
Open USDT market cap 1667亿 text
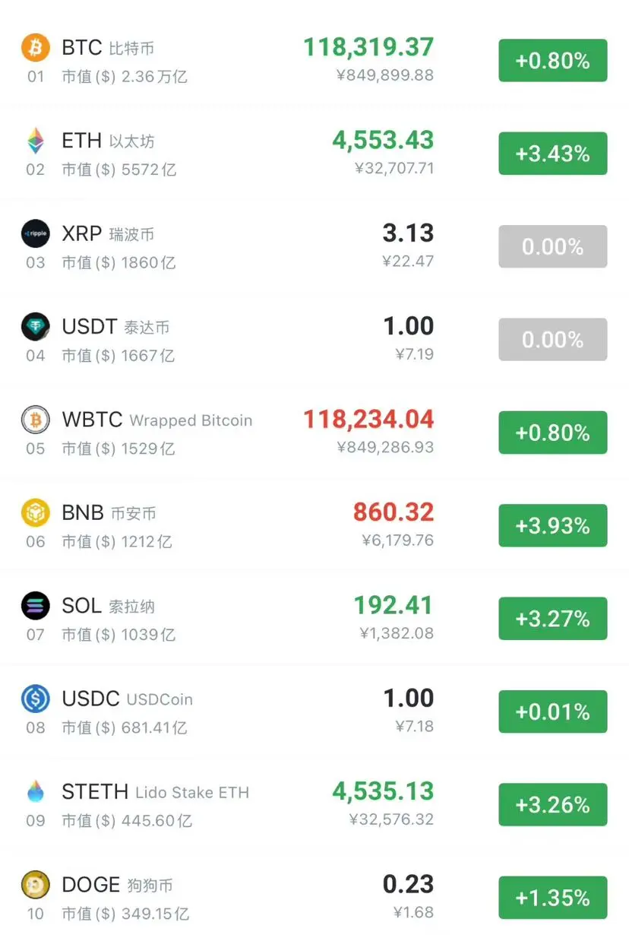[x=119, y=355]
